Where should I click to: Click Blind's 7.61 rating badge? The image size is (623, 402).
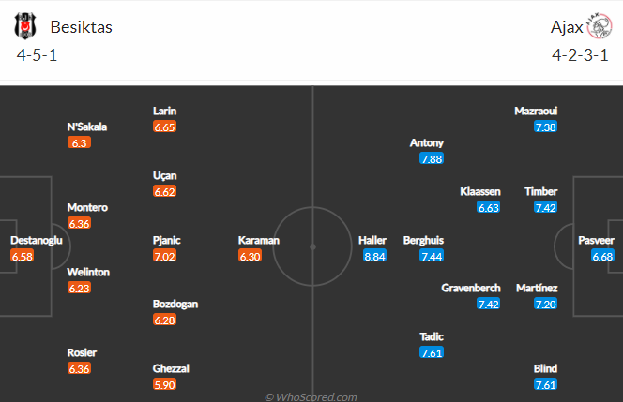(x=545, y=384)
